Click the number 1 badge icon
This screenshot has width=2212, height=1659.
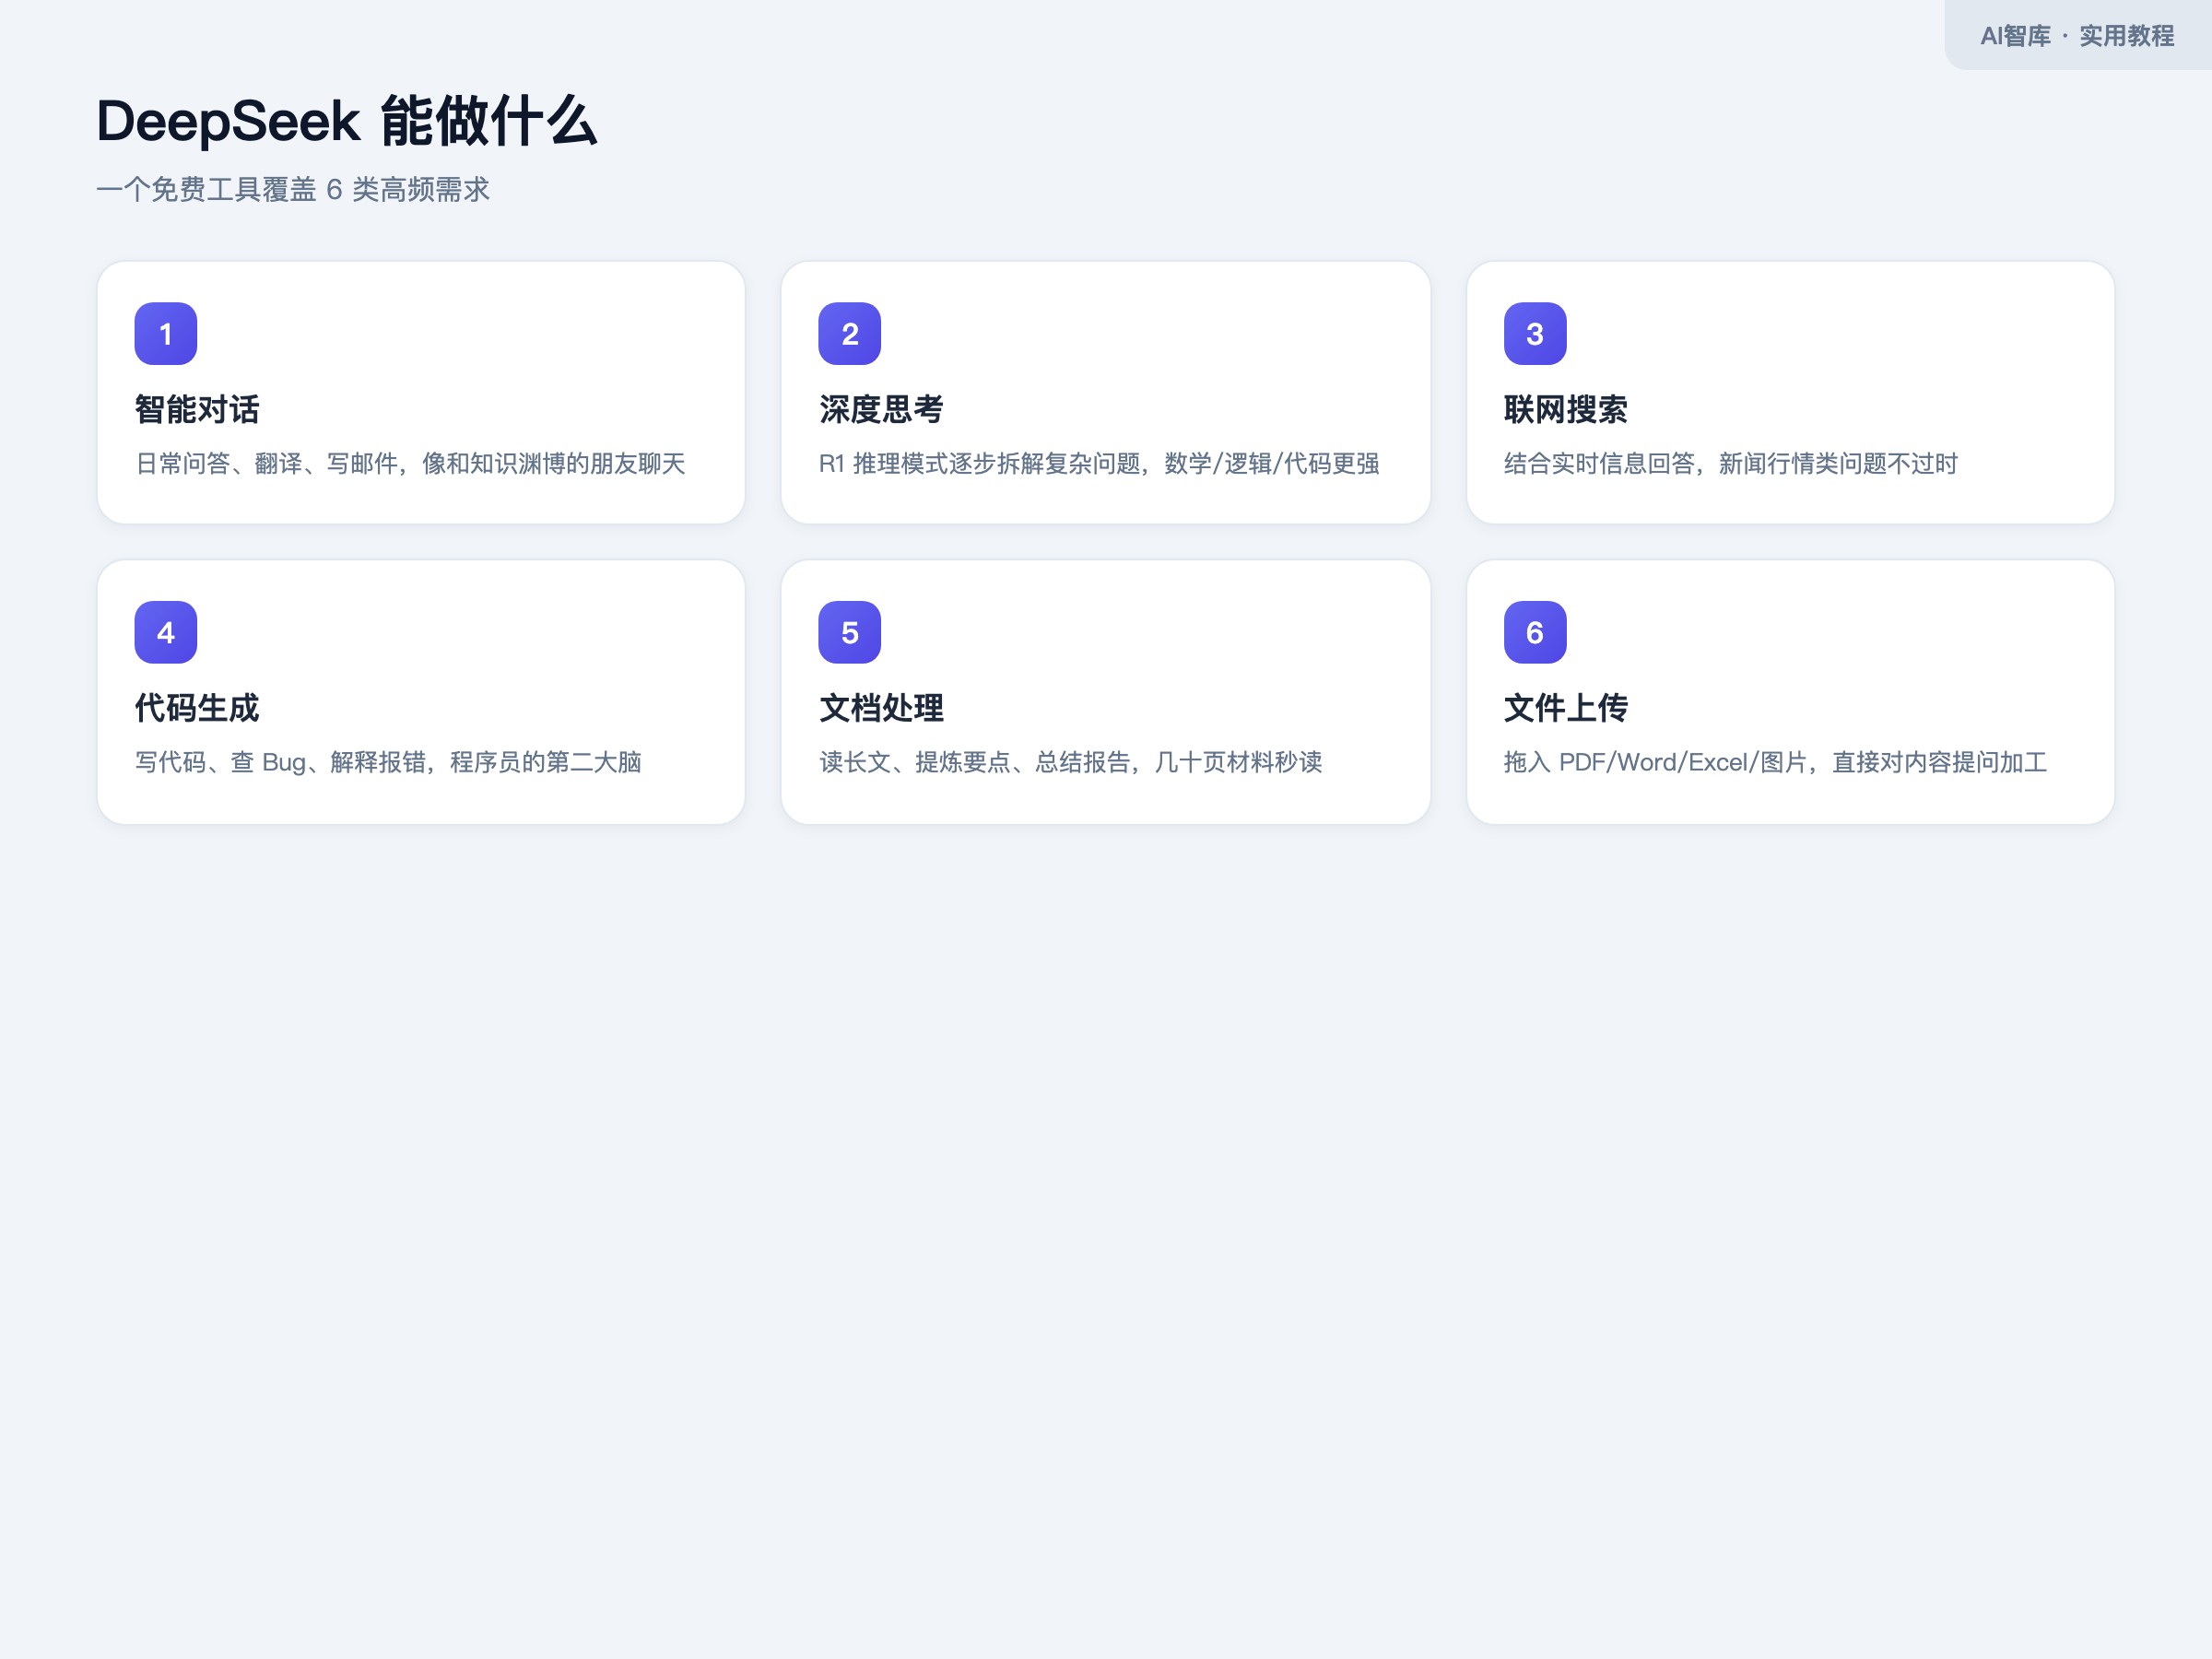[166, 334]
